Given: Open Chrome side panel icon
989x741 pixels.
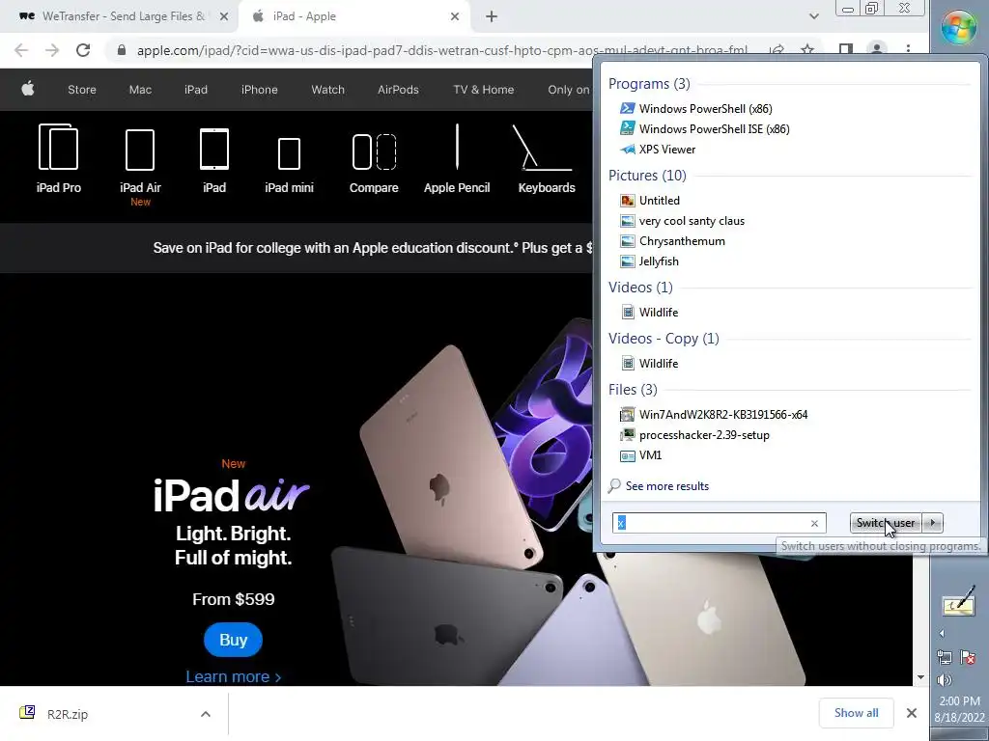Looking at the screenshot, I should [x=846, y=50].
